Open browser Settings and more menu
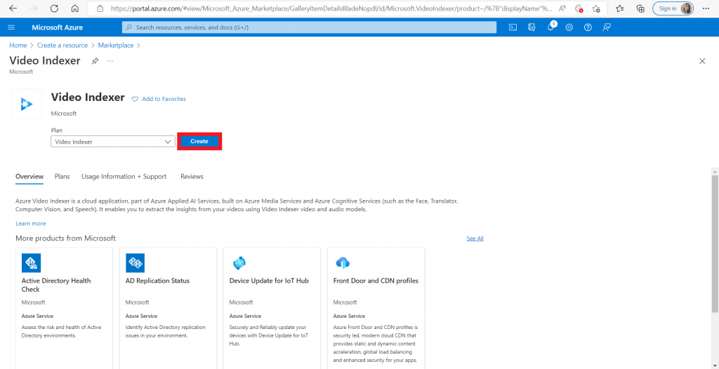Screen dimensions: 719x369 [x=706, y=8]
